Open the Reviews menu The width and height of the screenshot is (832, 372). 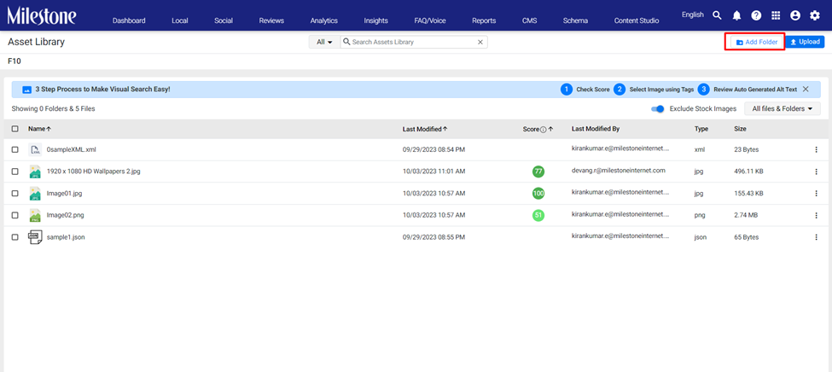(271, 20)
